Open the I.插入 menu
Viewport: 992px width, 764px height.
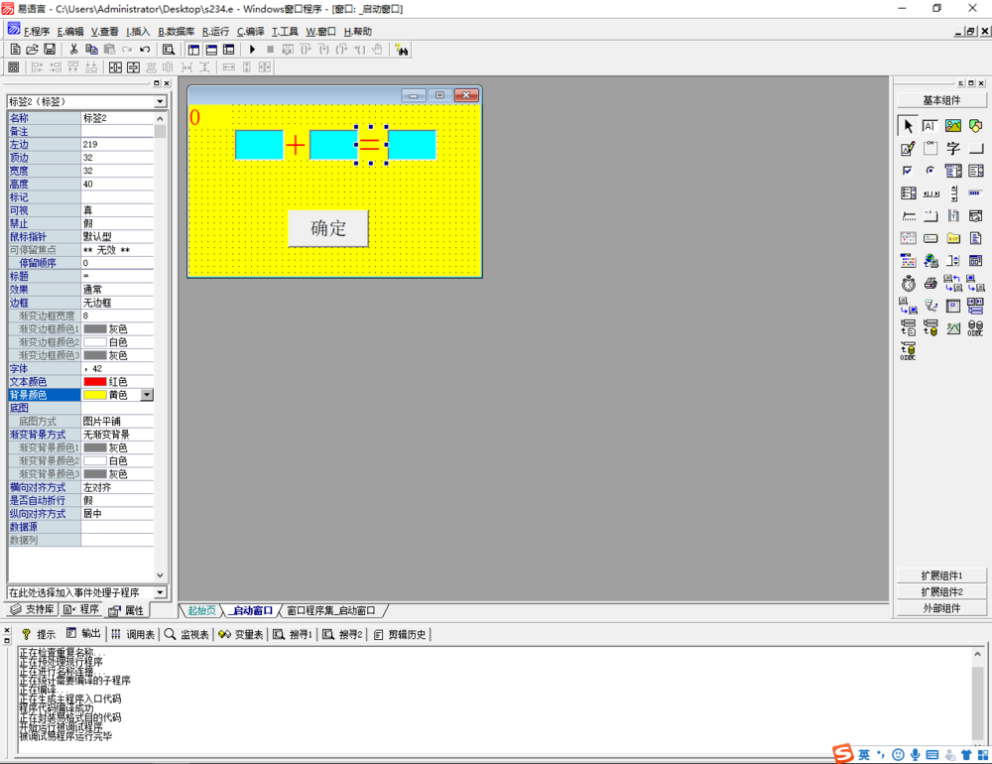[138, 31]
